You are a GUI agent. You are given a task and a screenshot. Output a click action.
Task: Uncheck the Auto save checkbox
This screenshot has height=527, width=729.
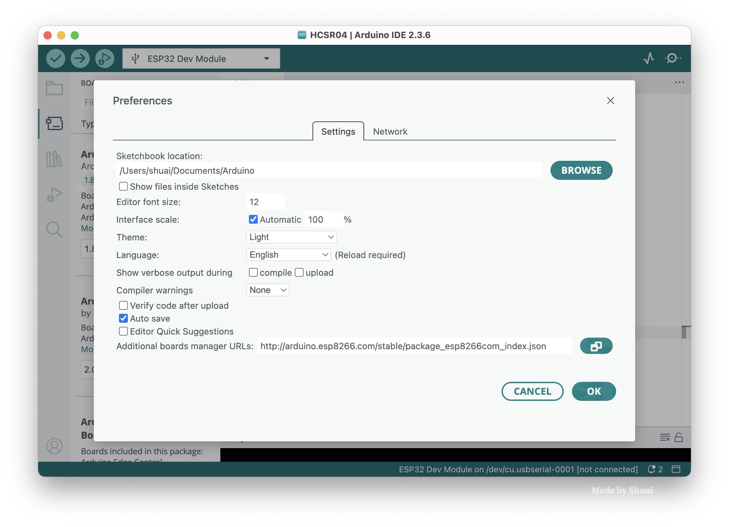123,318
